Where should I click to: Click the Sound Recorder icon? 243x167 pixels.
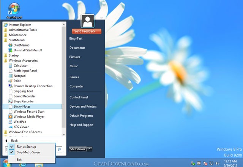pos(11,96)
